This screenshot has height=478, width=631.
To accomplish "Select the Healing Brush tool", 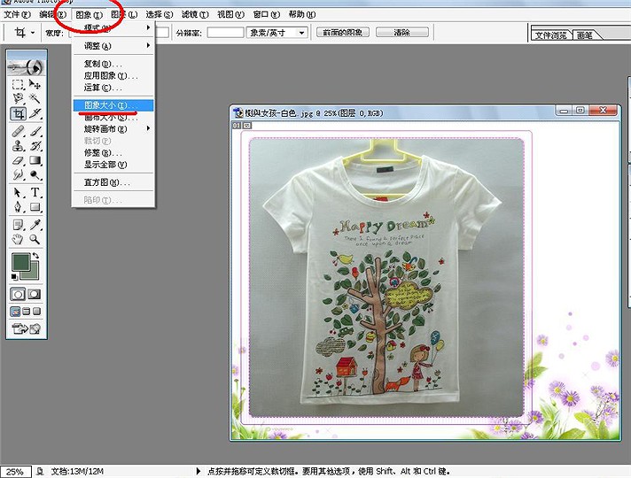I will (x=18, y=132).
